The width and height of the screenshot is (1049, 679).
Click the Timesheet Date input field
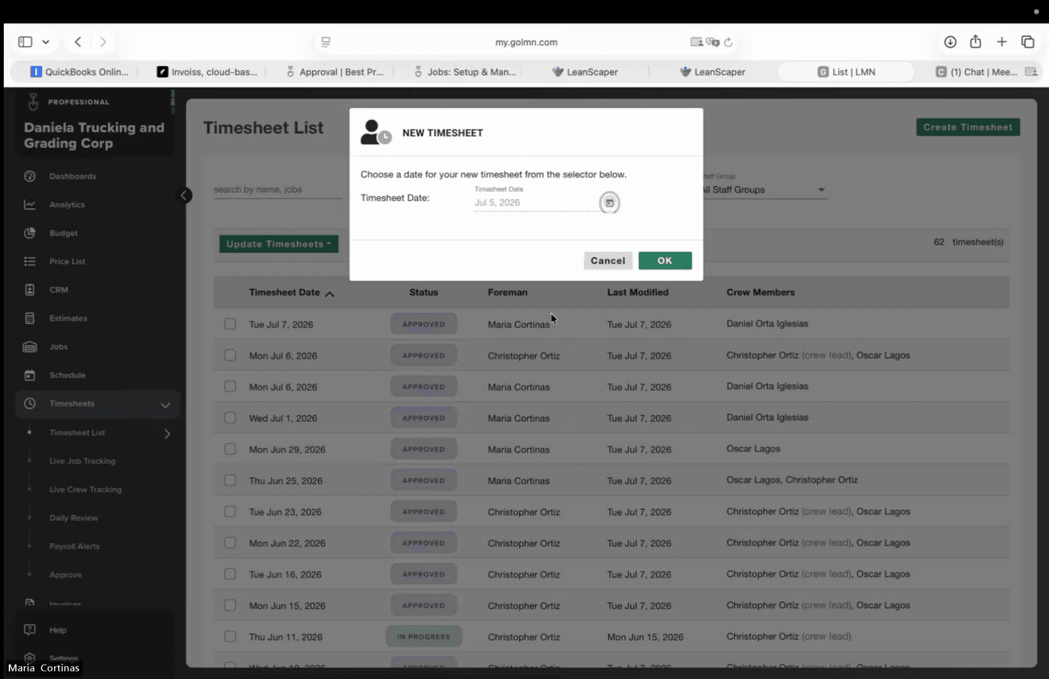[x=536, y=202]
